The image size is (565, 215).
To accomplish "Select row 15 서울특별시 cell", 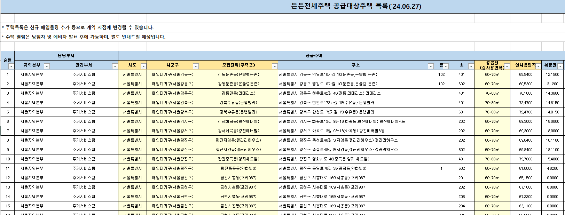I will click(x=132, y=206).
